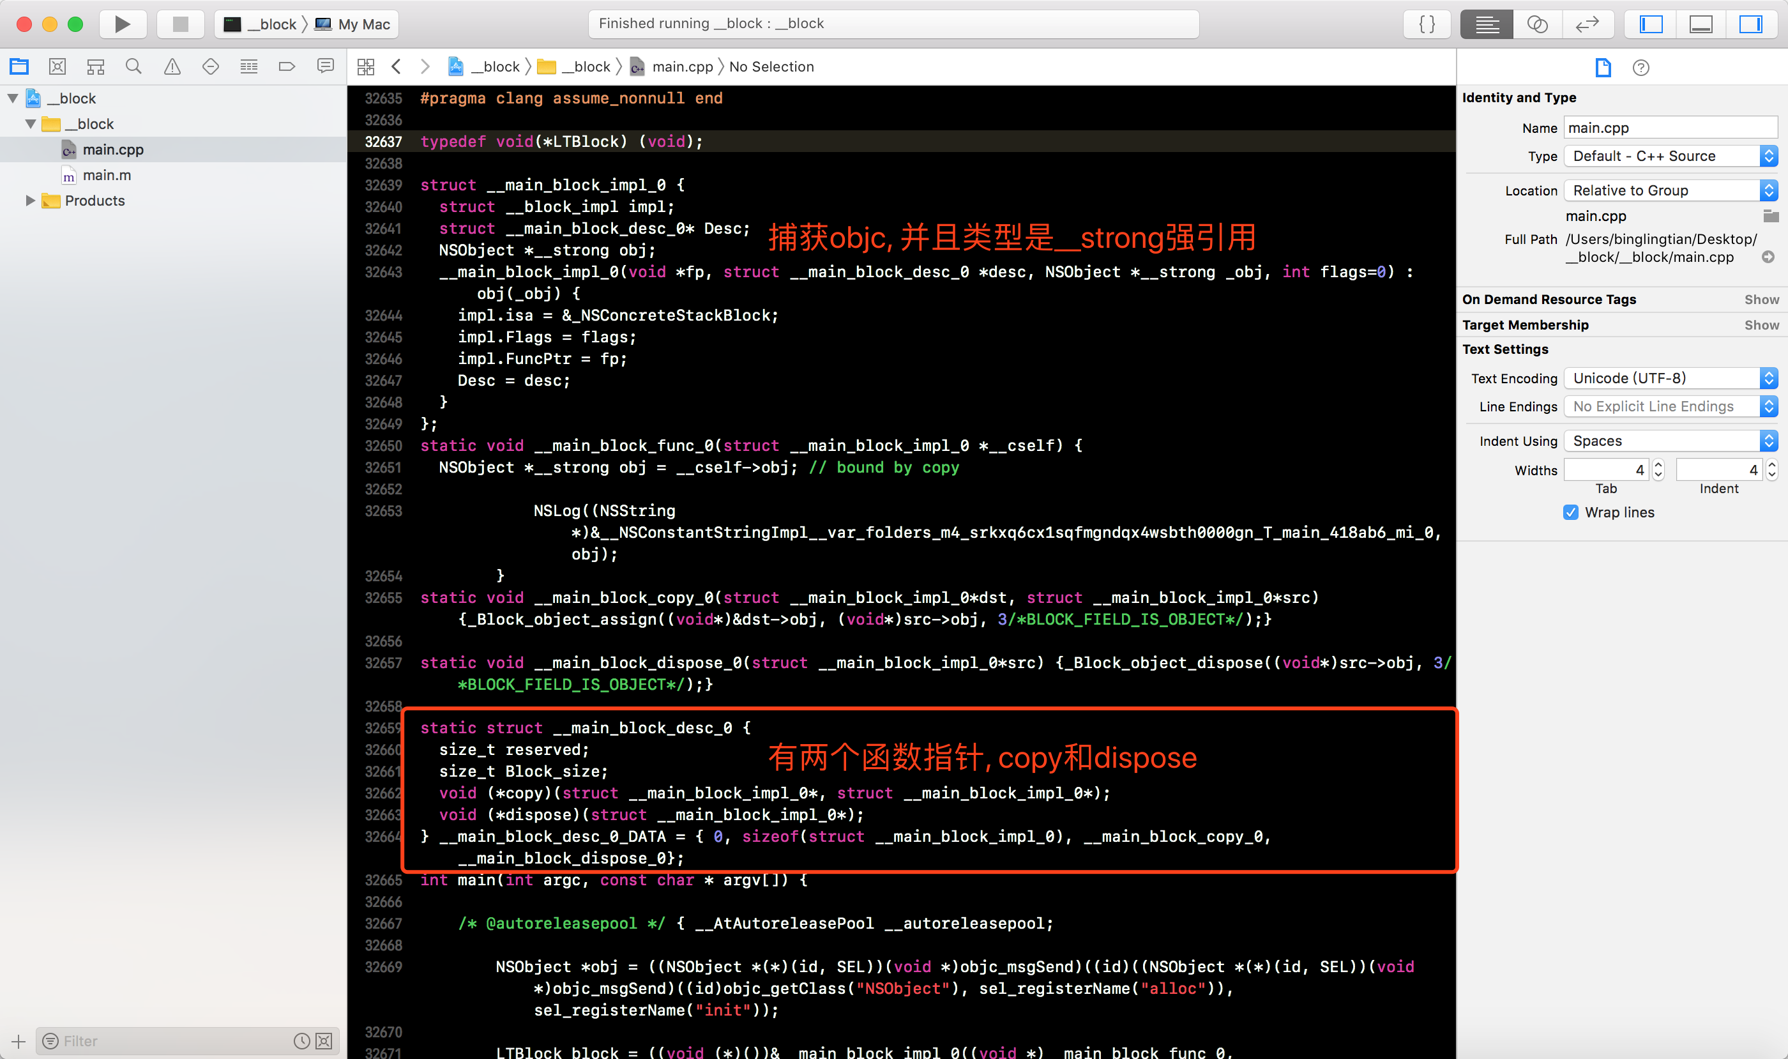Show the version editor

pos(1587,24)
